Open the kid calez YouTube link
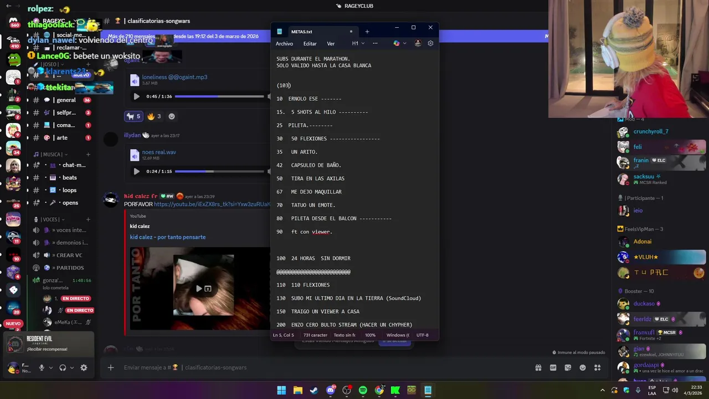The image size is (709, 399). [x=212, y=204]
